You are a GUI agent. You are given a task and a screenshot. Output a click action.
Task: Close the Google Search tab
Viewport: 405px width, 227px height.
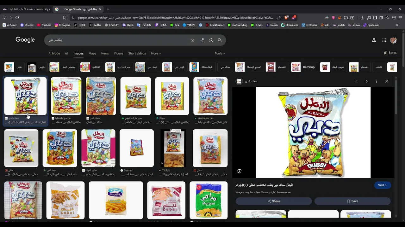pos(100,9)
